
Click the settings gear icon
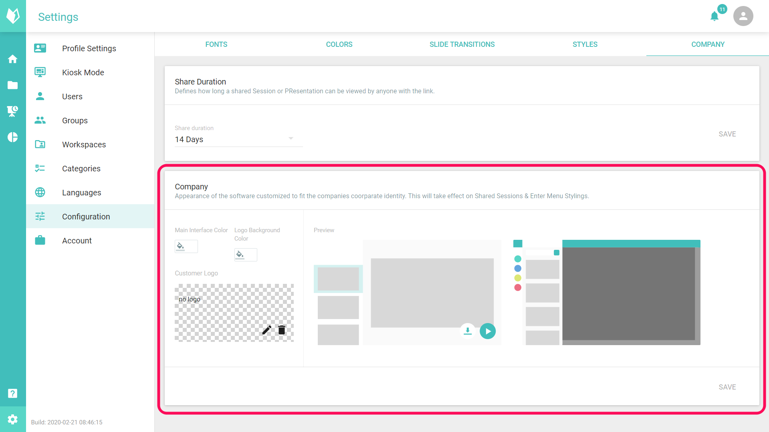(13, 419)
